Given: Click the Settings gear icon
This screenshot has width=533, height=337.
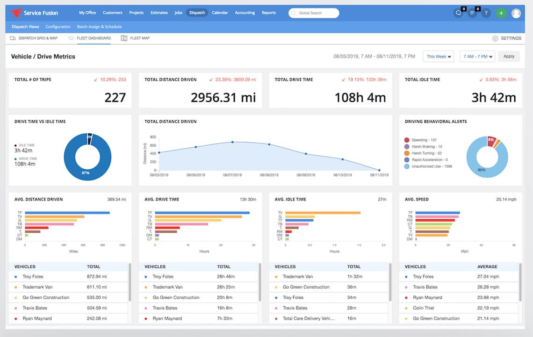Looking at the screenshot, I should 495,38.
